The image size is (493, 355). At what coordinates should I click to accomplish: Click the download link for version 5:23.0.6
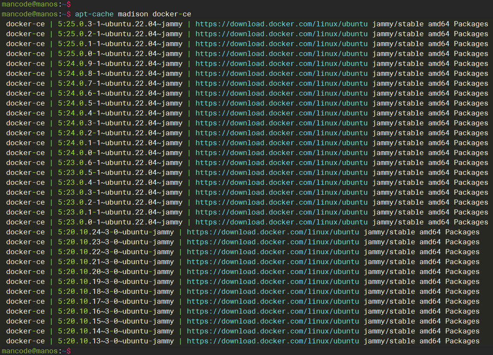coord(281,163)
